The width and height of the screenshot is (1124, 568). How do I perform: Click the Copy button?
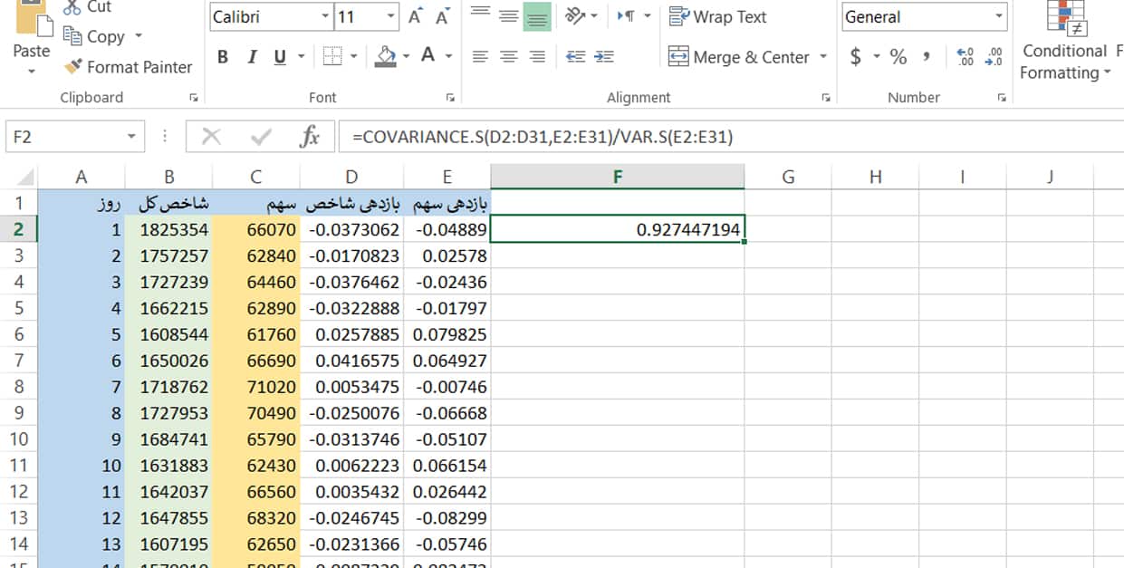pyautogui.click(x=94, y=37)
